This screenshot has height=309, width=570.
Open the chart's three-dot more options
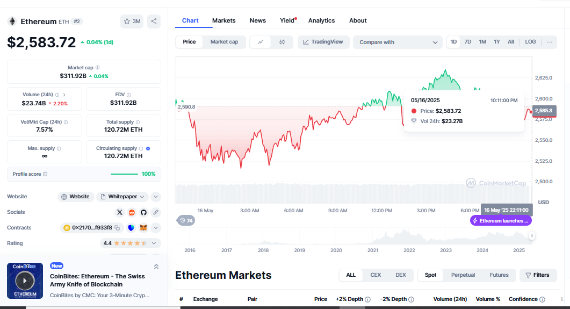tap(550, 42)
